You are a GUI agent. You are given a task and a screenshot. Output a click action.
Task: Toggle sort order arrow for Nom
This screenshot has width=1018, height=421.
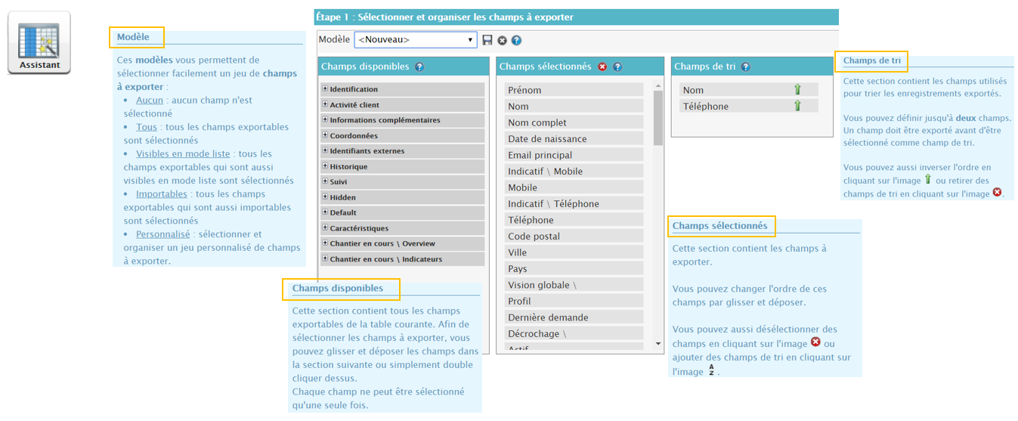797,90
